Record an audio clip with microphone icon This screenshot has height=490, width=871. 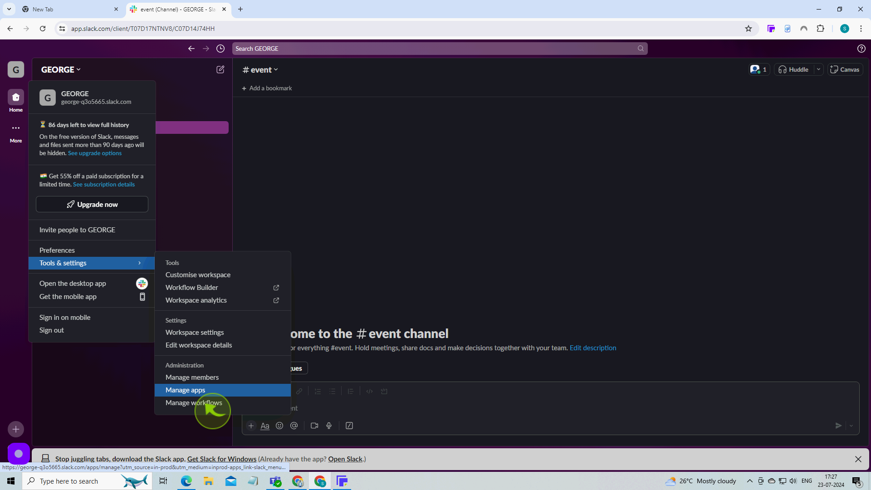(x=329, y=426)
